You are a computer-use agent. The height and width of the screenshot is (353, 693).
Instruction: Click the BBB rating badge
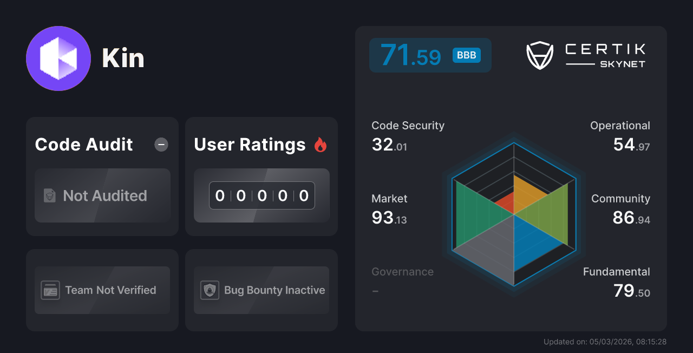[466, 55]
